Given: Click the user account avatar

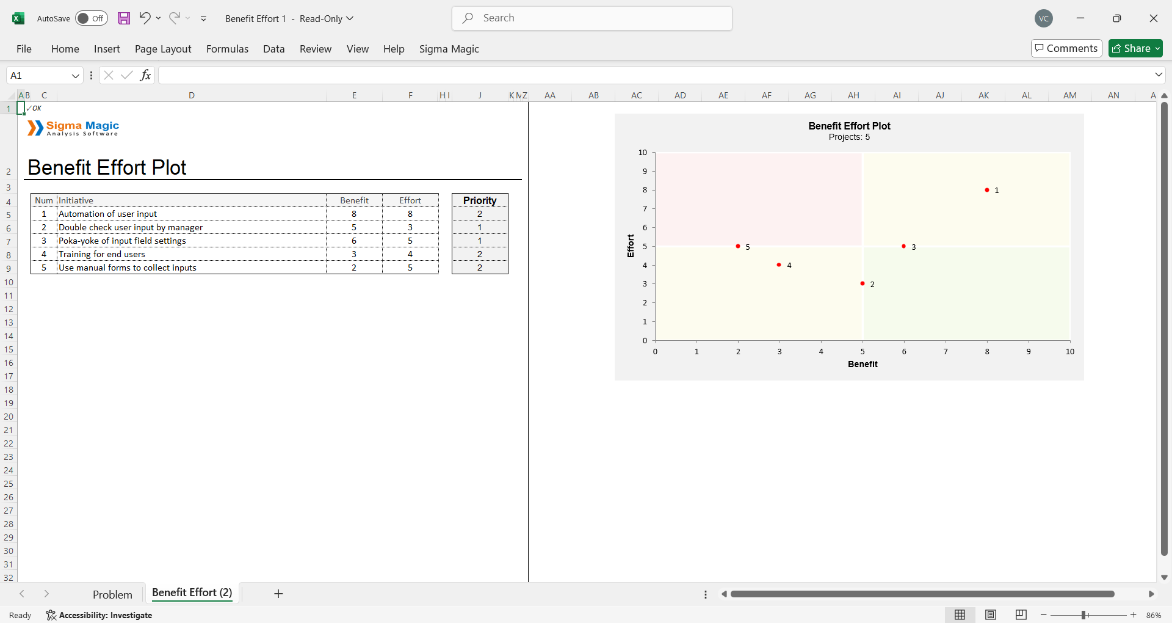Looking at the screenshot, I should tap(1044, 18).
